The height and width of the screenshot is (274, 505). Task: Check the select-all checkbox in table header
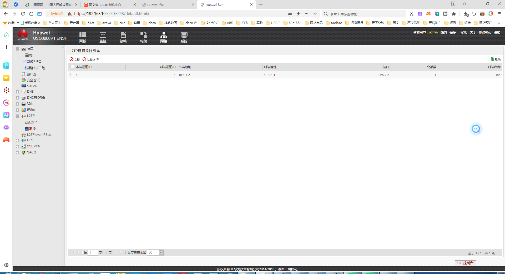coord(72,67)
